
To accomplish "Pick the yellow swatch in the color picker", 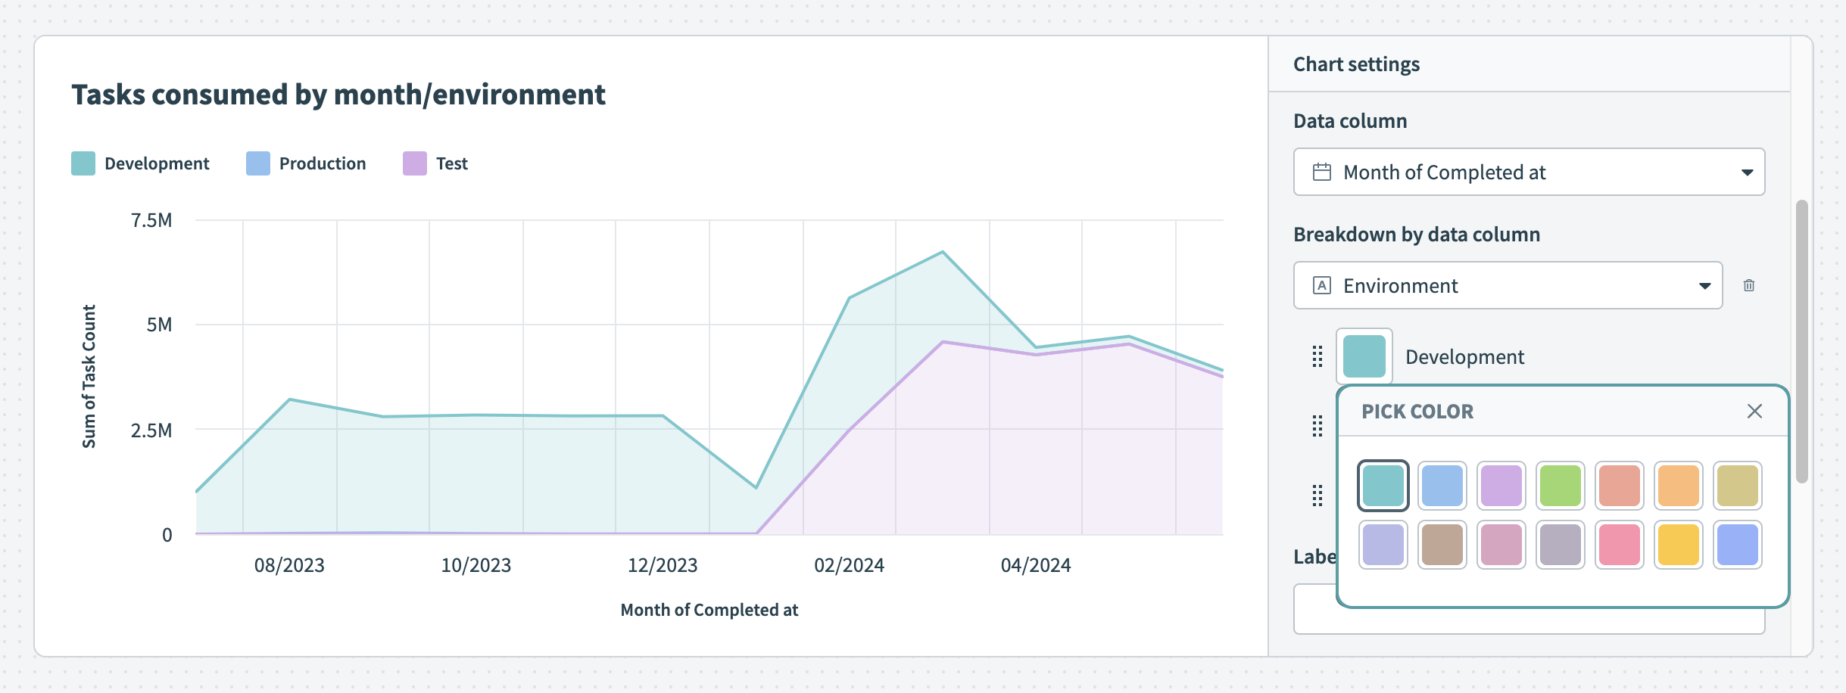I will [x=1679, y=544].
